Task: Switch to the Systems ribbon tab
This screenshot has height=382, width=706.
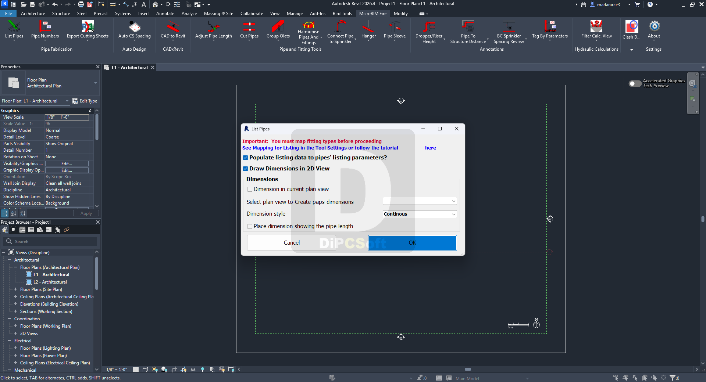Action: (x=123, y=14)
